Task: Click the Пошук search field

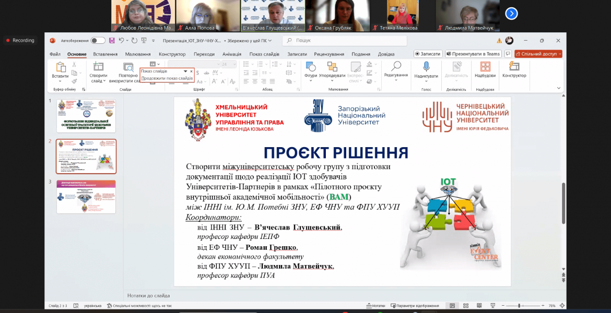Action: pos(345,41)
